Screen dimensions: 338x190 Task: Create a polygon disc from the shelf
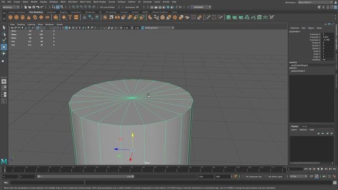tap(48, 17)
